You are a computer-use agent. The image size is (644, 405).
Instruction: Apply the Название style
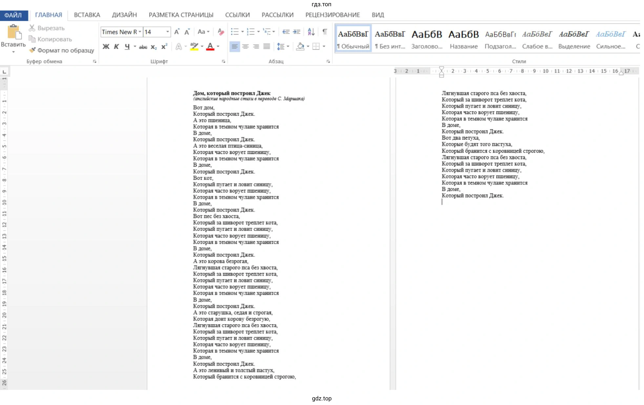(x=464, y=39)
